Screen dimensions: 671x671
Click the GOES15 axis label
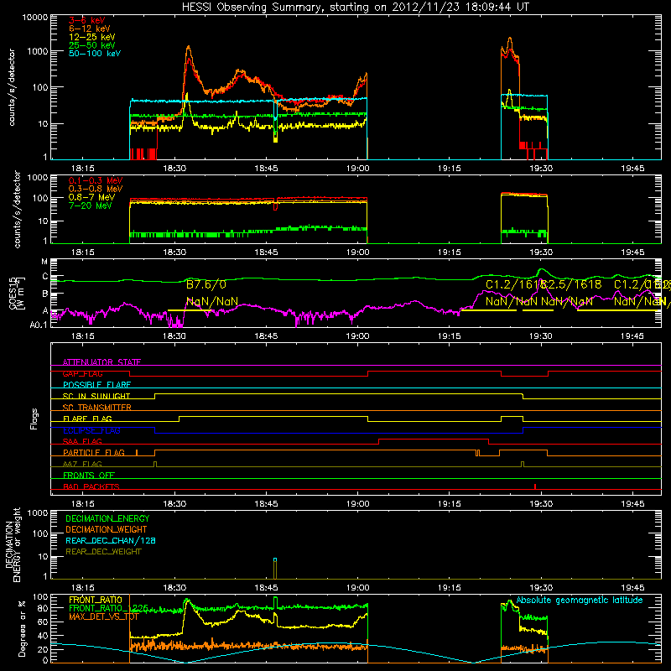pos(13,293)
